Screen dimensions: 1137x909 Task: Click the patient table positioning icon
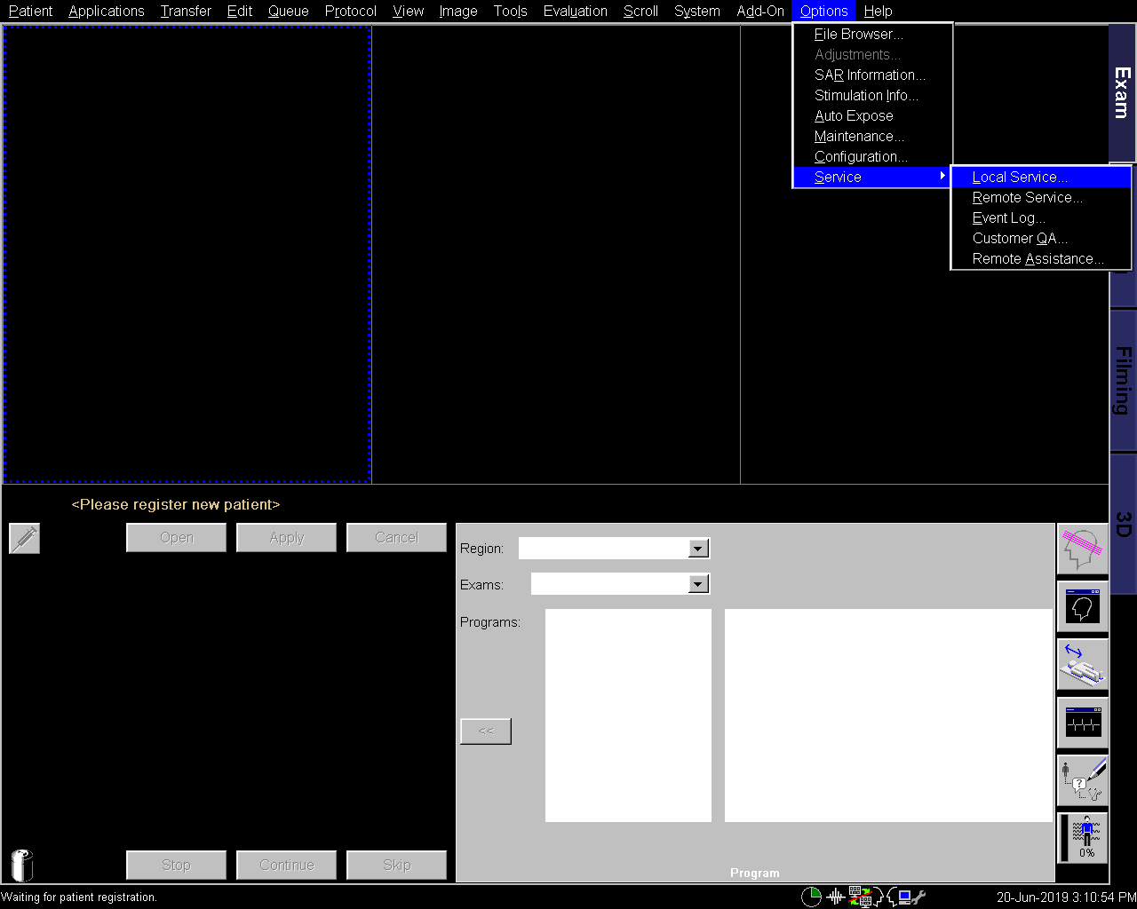(x=1082, y=665)
